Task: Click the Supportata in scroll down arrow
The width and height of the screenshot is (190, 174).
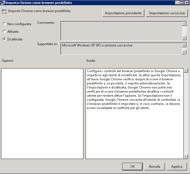Action: click(184, 52)
